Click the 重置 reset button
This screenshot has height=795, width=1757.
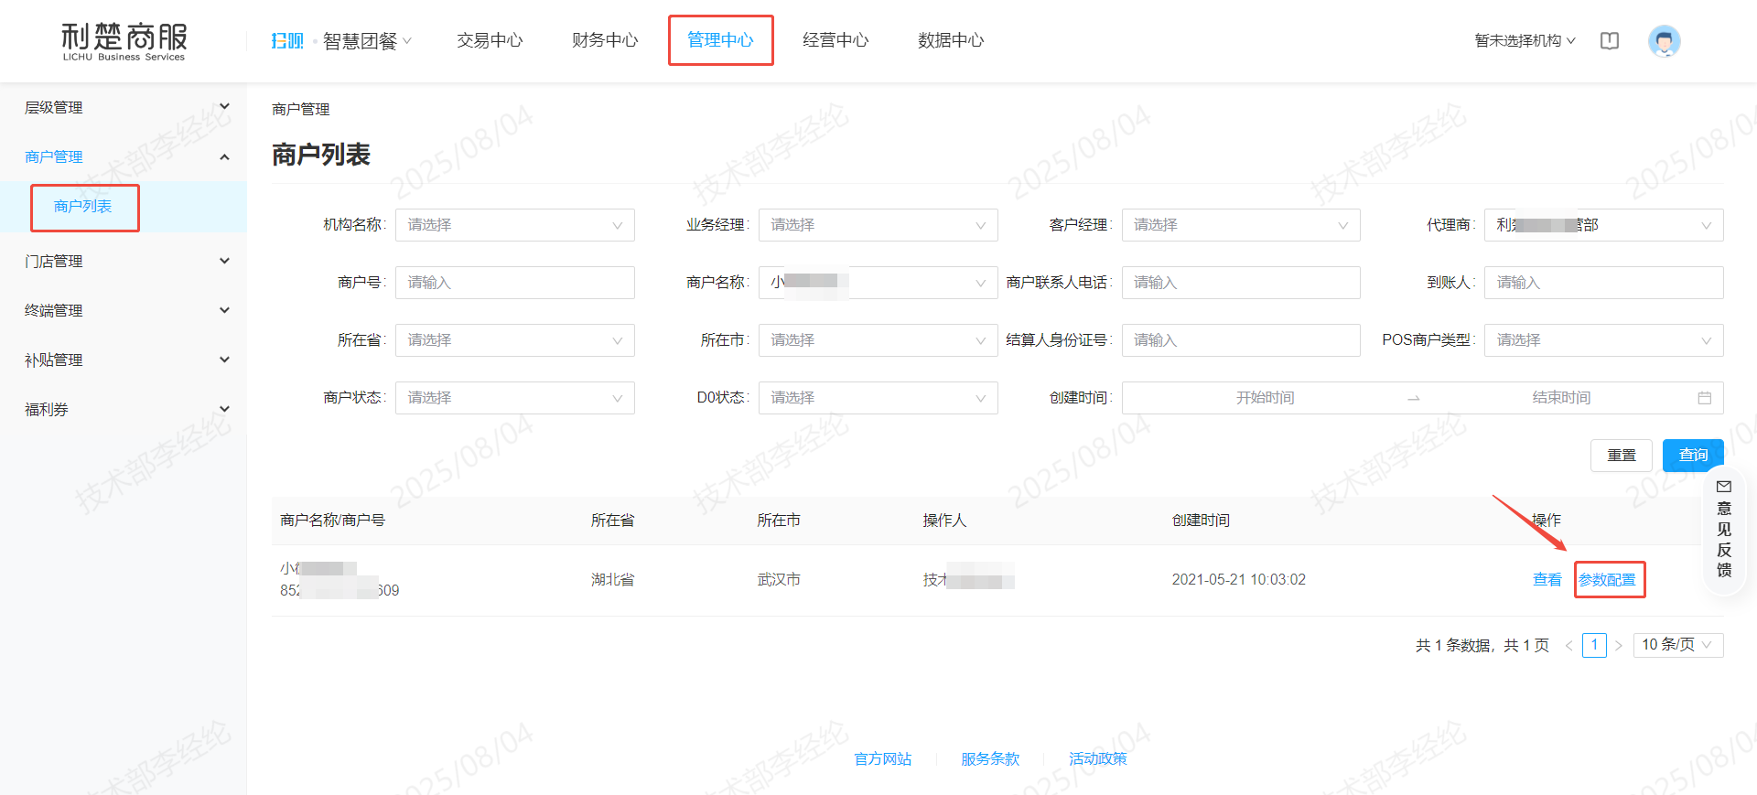1621,455
